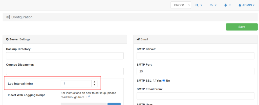Click the green Save button

tap(242, 27)
